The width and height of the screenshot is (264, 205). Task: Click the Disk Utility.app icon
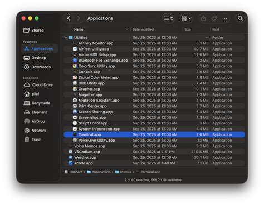pos(75,83)
